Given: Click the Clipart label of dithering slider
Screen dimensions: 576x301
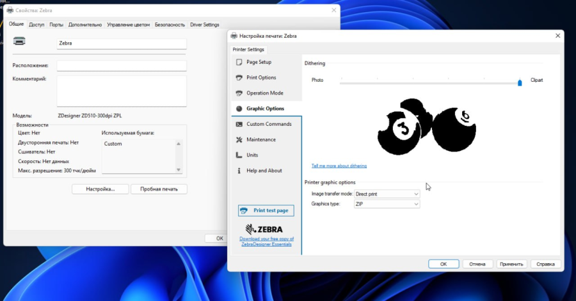Looking at the screenshot, I should coord(536,80).
